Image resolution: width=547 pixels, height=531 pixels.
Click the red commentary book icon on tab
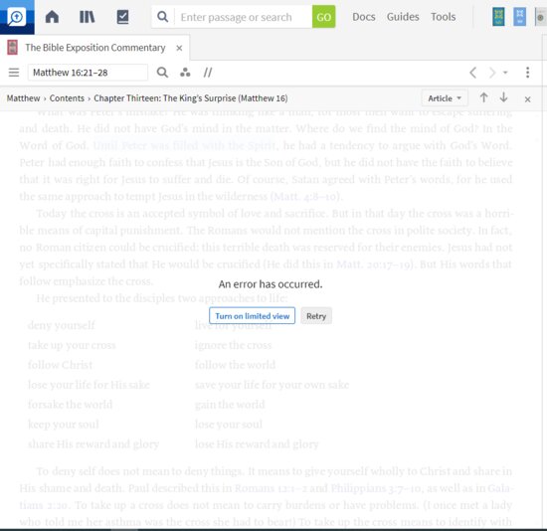pyautogui.click(x=13, y=48)
